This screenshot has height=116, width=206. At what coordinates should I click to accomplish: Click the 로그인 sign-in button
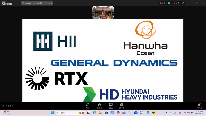click(x=162, y=3)
